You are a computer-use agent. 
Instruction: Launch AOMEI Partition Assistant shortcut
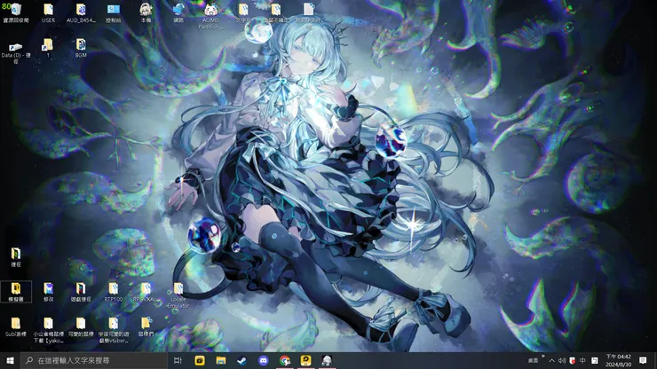[210, 16]
